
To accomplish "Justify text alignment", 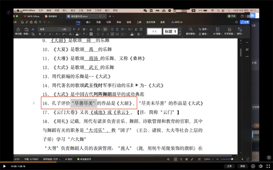I will point(113,34).
